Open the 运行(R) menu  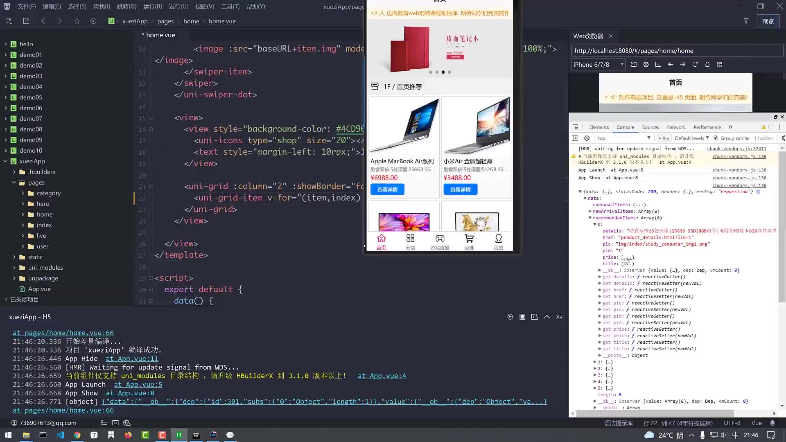click(153, 7)
